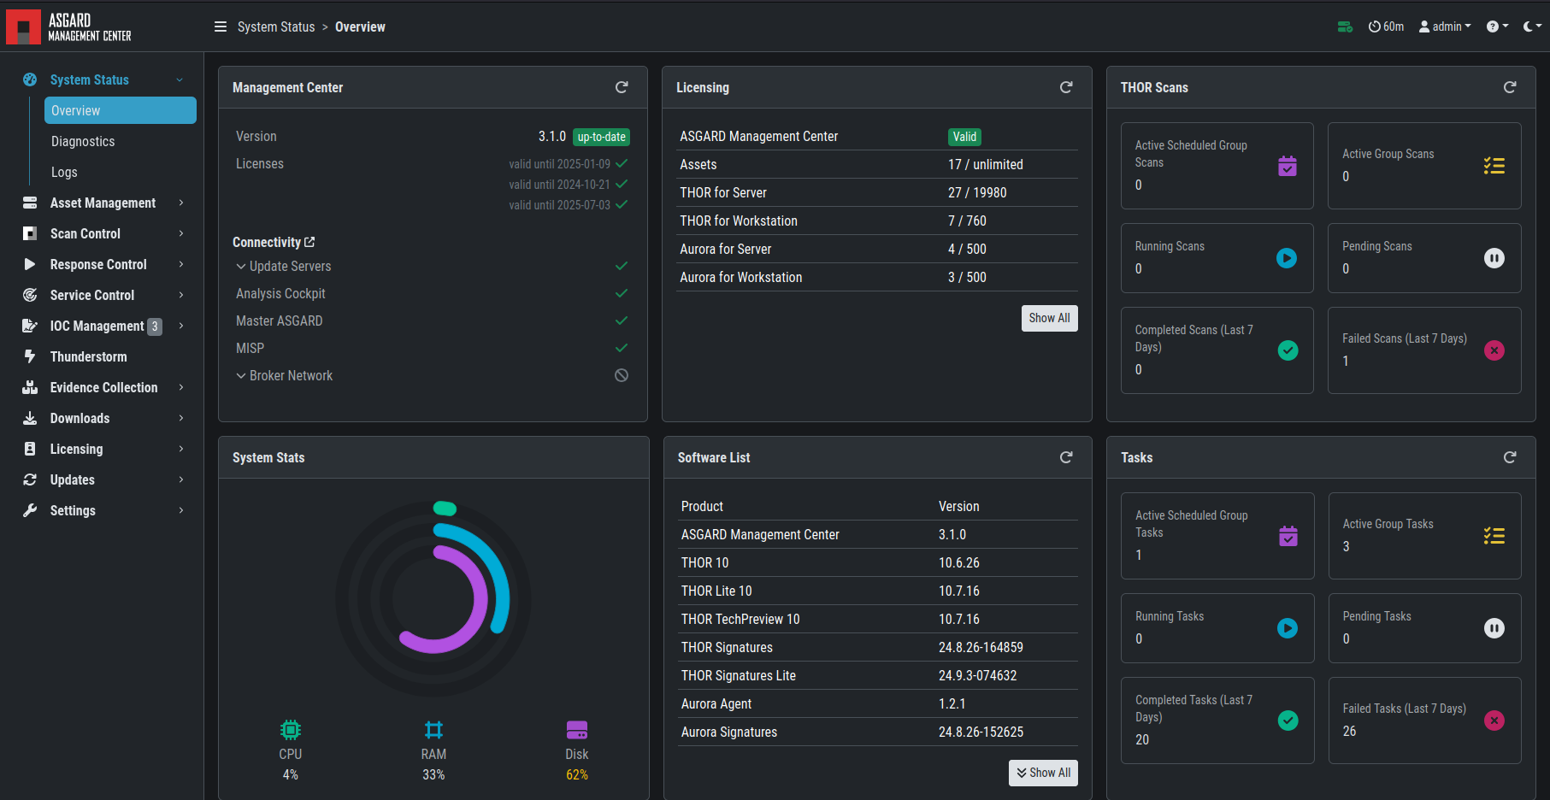Click the Active Group Tasks list icon
This screenshot has height=800, width=1550.
pyautogui.click(x=1494, y=536)
